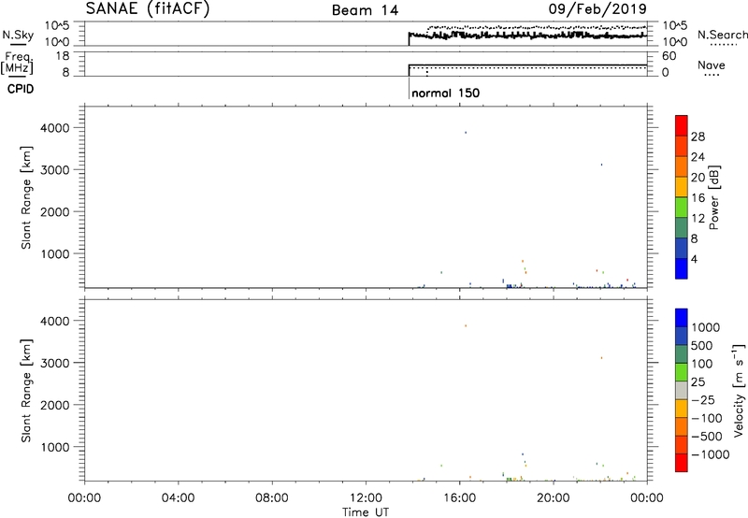The image size is (748, 518).
Task: Click the '1000' range tick in velocity panel
Action: click(x=54, y=447)
